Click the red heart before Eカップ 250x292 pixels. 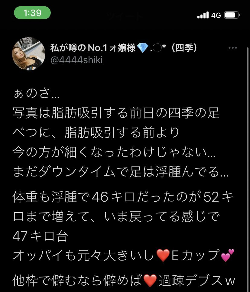(163, 255)
